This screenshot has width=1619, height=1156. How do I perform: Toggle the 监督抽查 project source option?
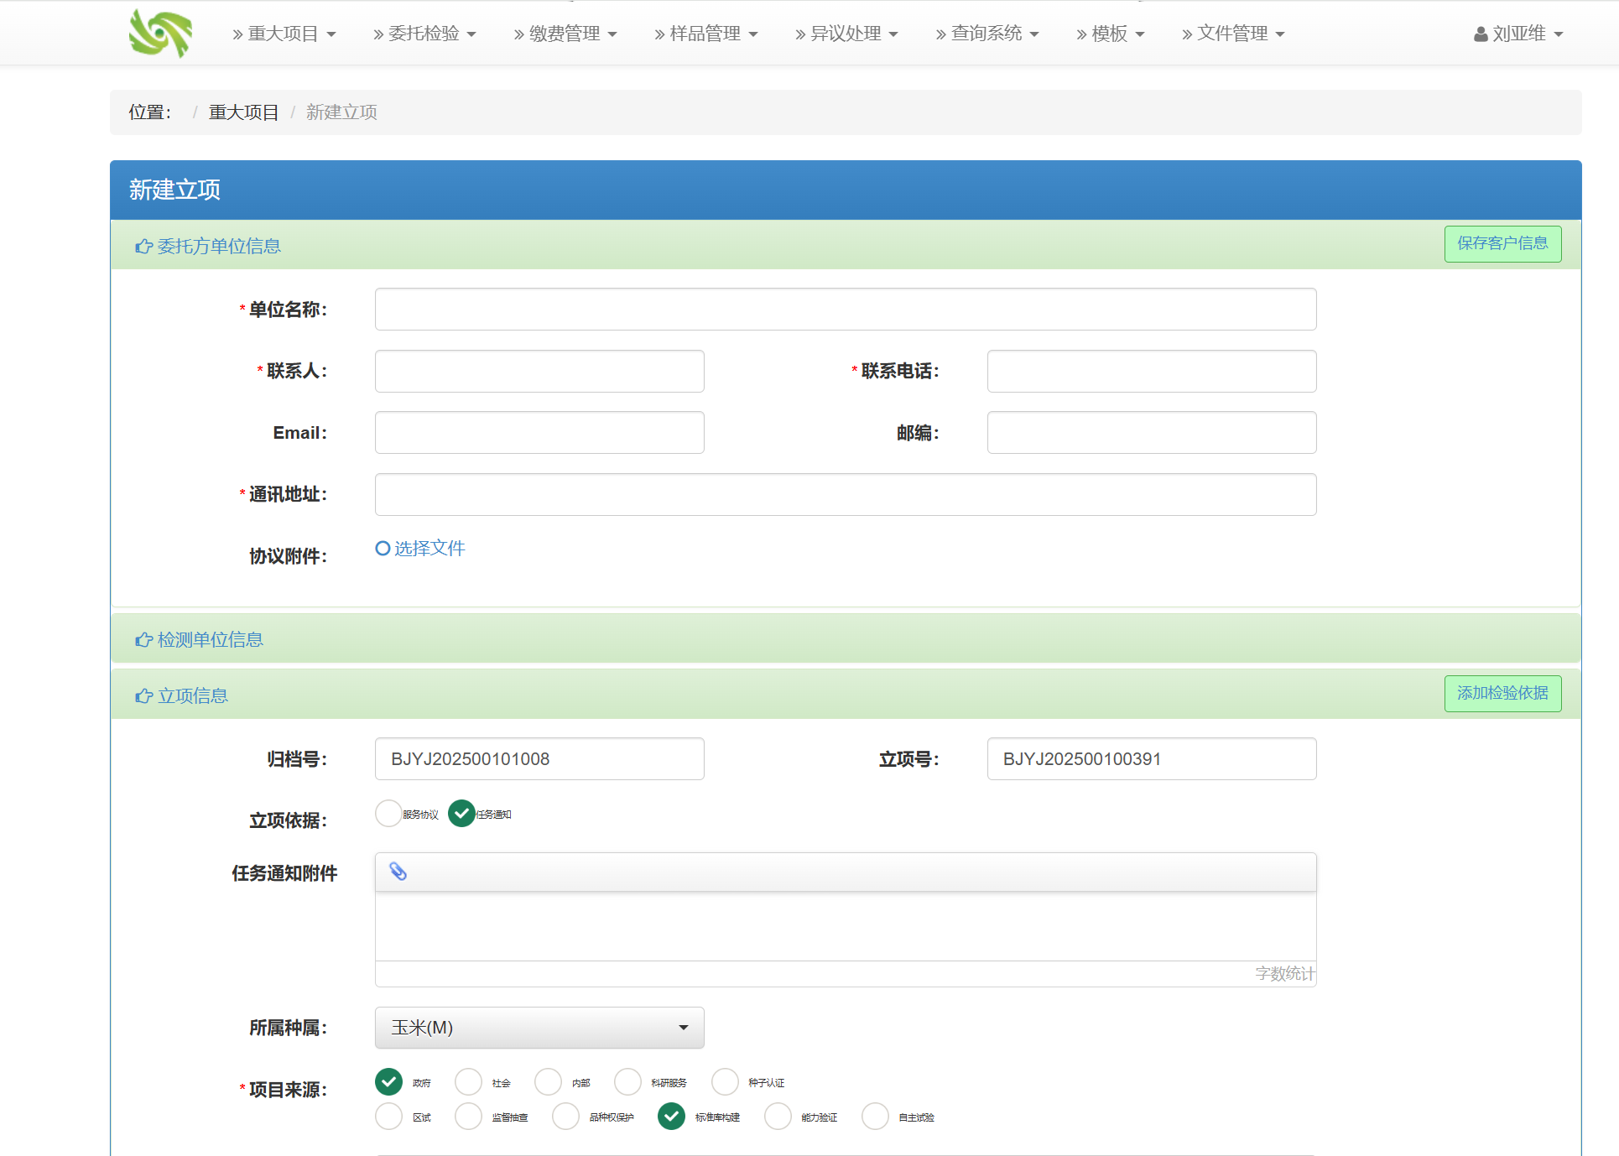pos(468,1116)
